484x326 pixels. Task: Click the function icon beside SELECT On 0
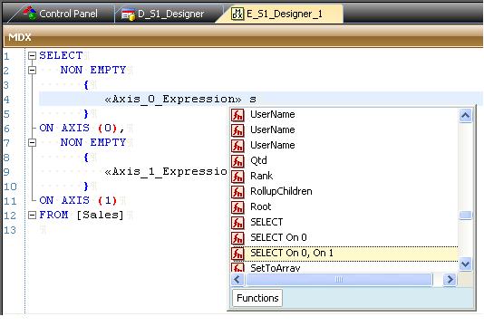237,238
